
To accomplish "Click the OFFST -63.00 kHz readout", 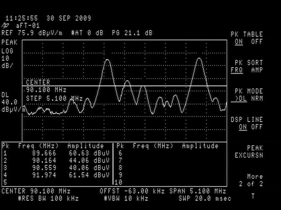I will tap(132, 191).
